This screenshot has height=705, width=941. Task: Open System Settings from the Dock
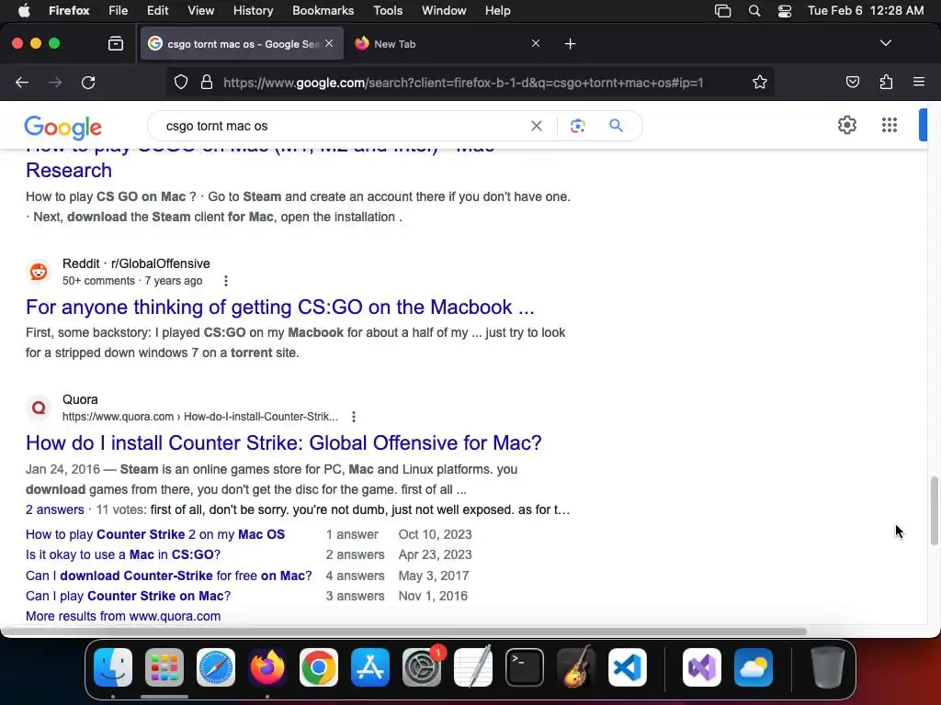pyautogui.click(x=422, y=667)
